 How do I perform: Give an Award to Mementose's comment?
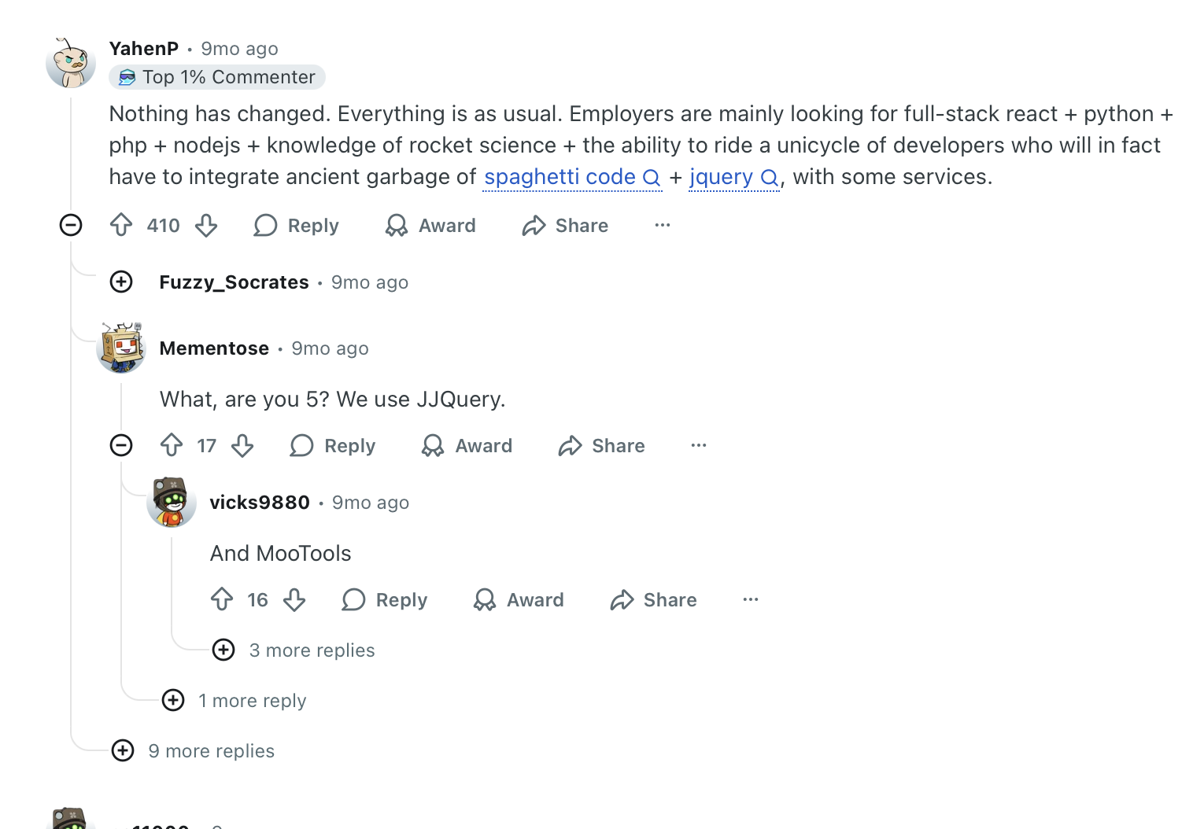pos(467,446)
